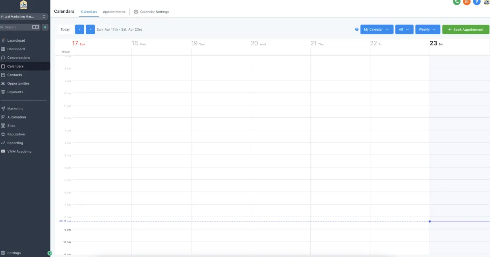The image size is (490, 257).
Task: Click the Sat 23 day header
Action: tap(437, 43)
